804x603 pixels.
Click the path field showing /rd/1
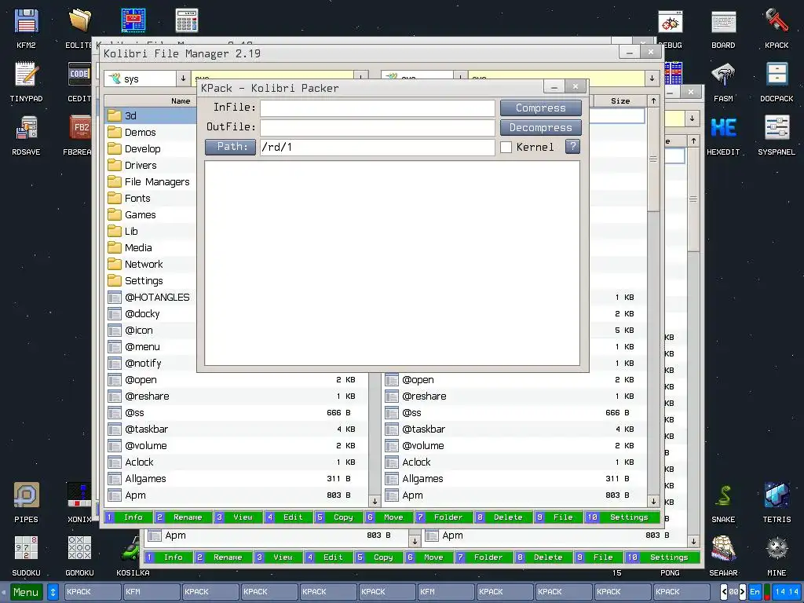click(x=378, y=147)
